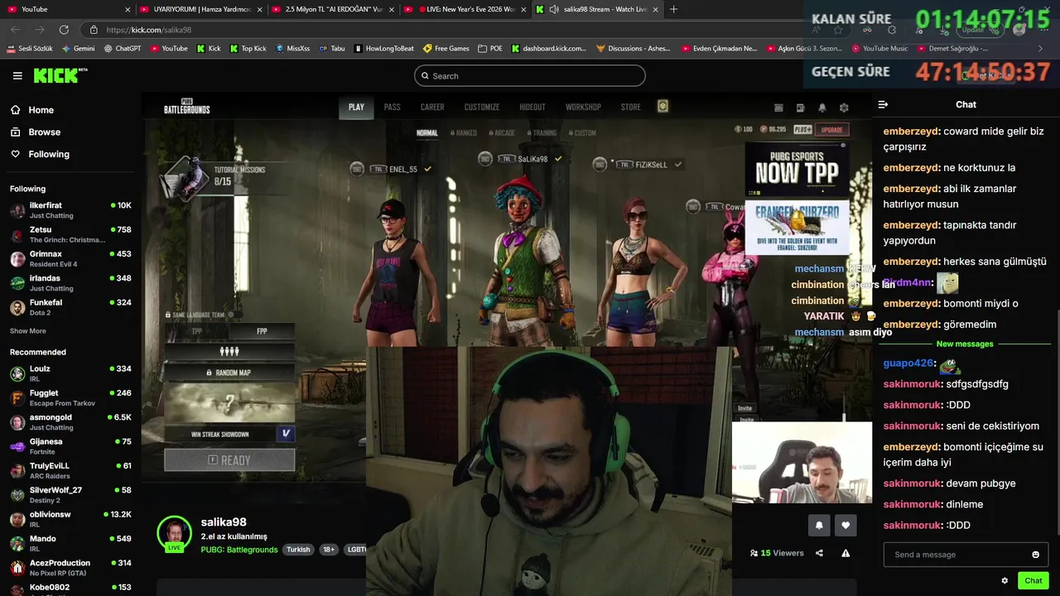Image resolution: width=1060 pixels, height=596 pixels.
Task: Open PUBG: Battlegrounds category link
Action: (239, 550)
